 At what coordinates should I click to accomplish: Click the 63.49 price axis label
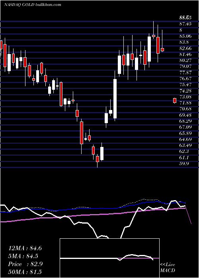185,145
